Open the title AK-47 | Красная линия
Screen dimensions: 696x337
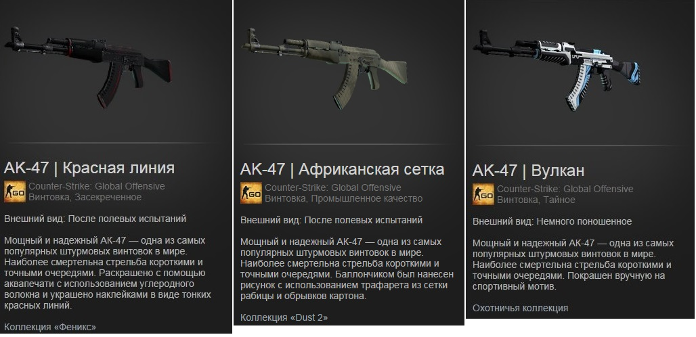[x=89, y=168]
